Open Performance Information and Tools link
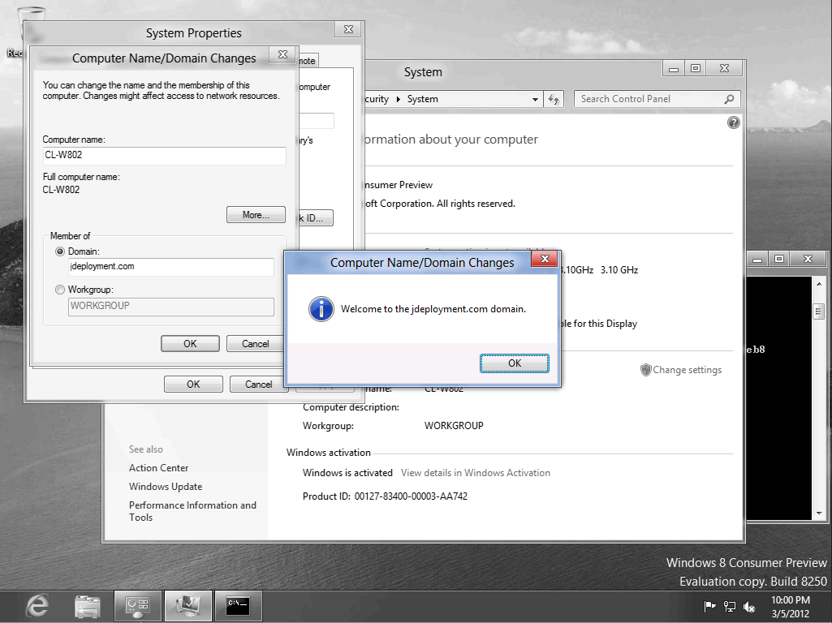 [x=192, y=511]
